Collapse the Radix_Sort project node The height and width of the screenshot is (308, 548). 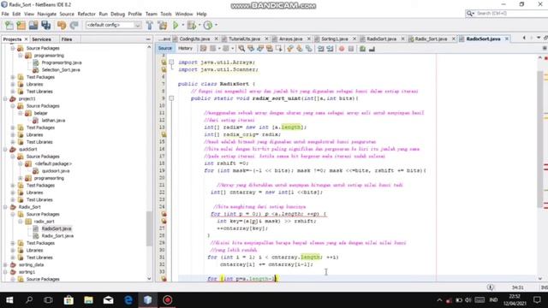[5, 207]
